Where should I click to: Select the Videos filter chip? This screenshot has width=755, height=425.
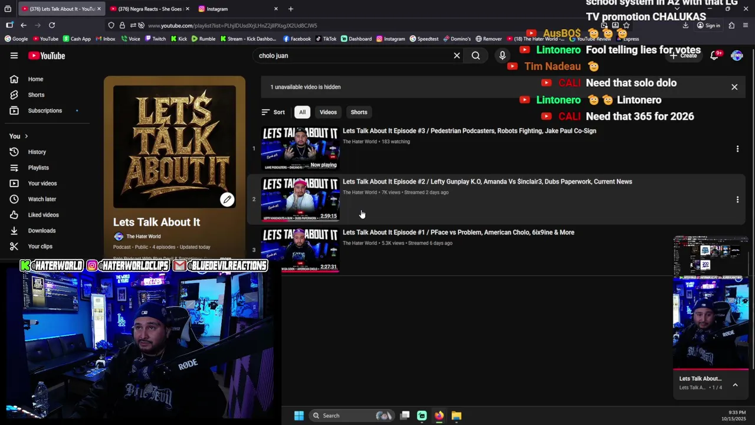pos(328,112)
